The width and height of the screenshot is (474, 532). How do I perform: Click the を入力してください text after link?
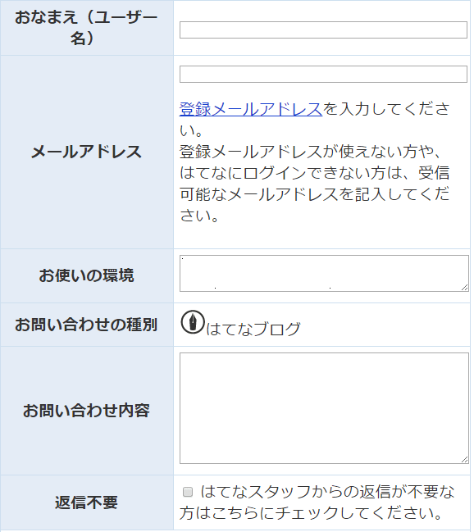[386, 109]
